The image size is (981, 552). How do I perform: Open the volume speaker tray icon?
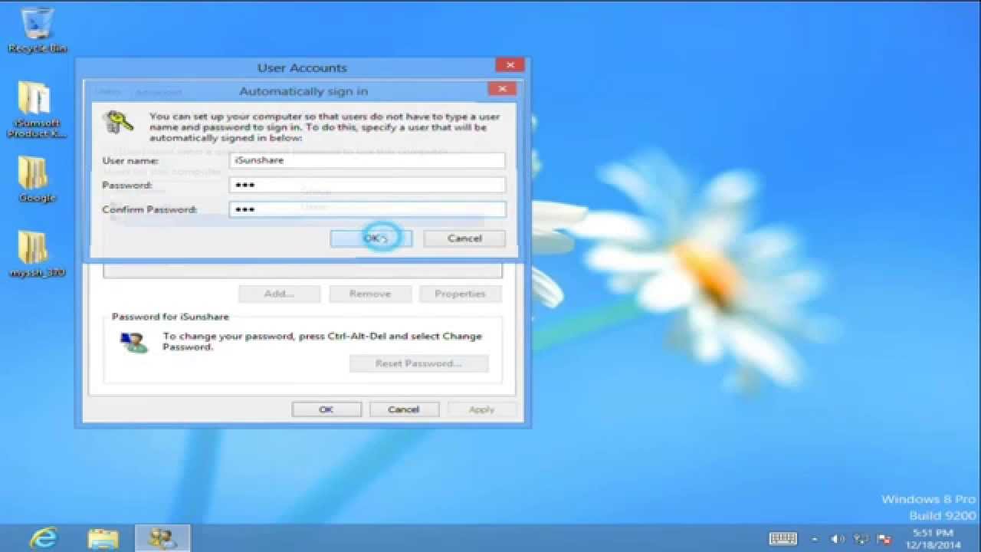pyautogui.click(x=838, y=539)
